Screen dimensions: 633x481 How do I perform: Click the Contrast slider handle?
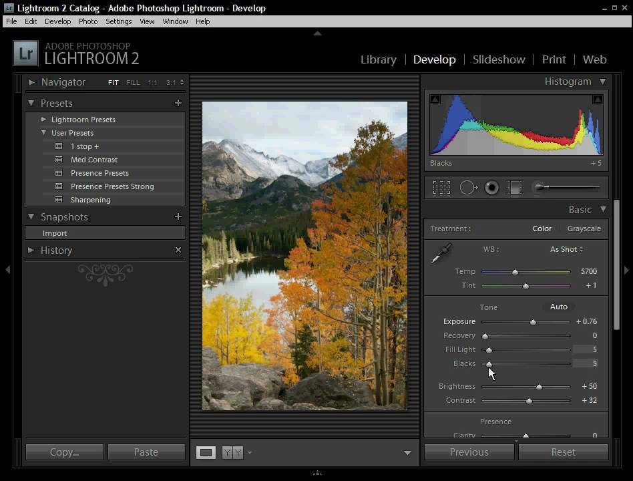coord(529,401)
